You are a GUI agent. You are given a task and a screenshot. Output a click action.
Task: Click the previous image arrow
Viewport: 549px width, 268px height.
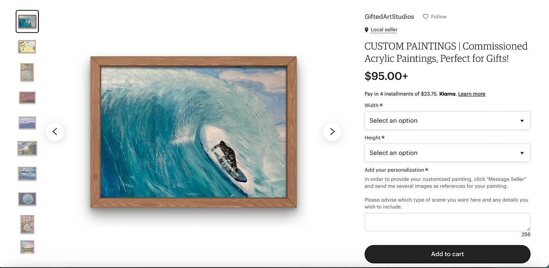[55, 132]
